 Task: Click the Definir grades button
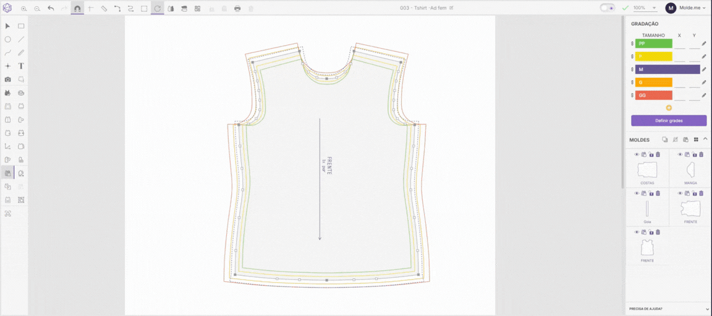669,120
